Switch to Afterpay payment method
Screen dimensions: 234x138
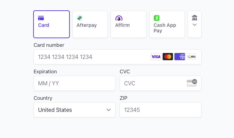90,24
